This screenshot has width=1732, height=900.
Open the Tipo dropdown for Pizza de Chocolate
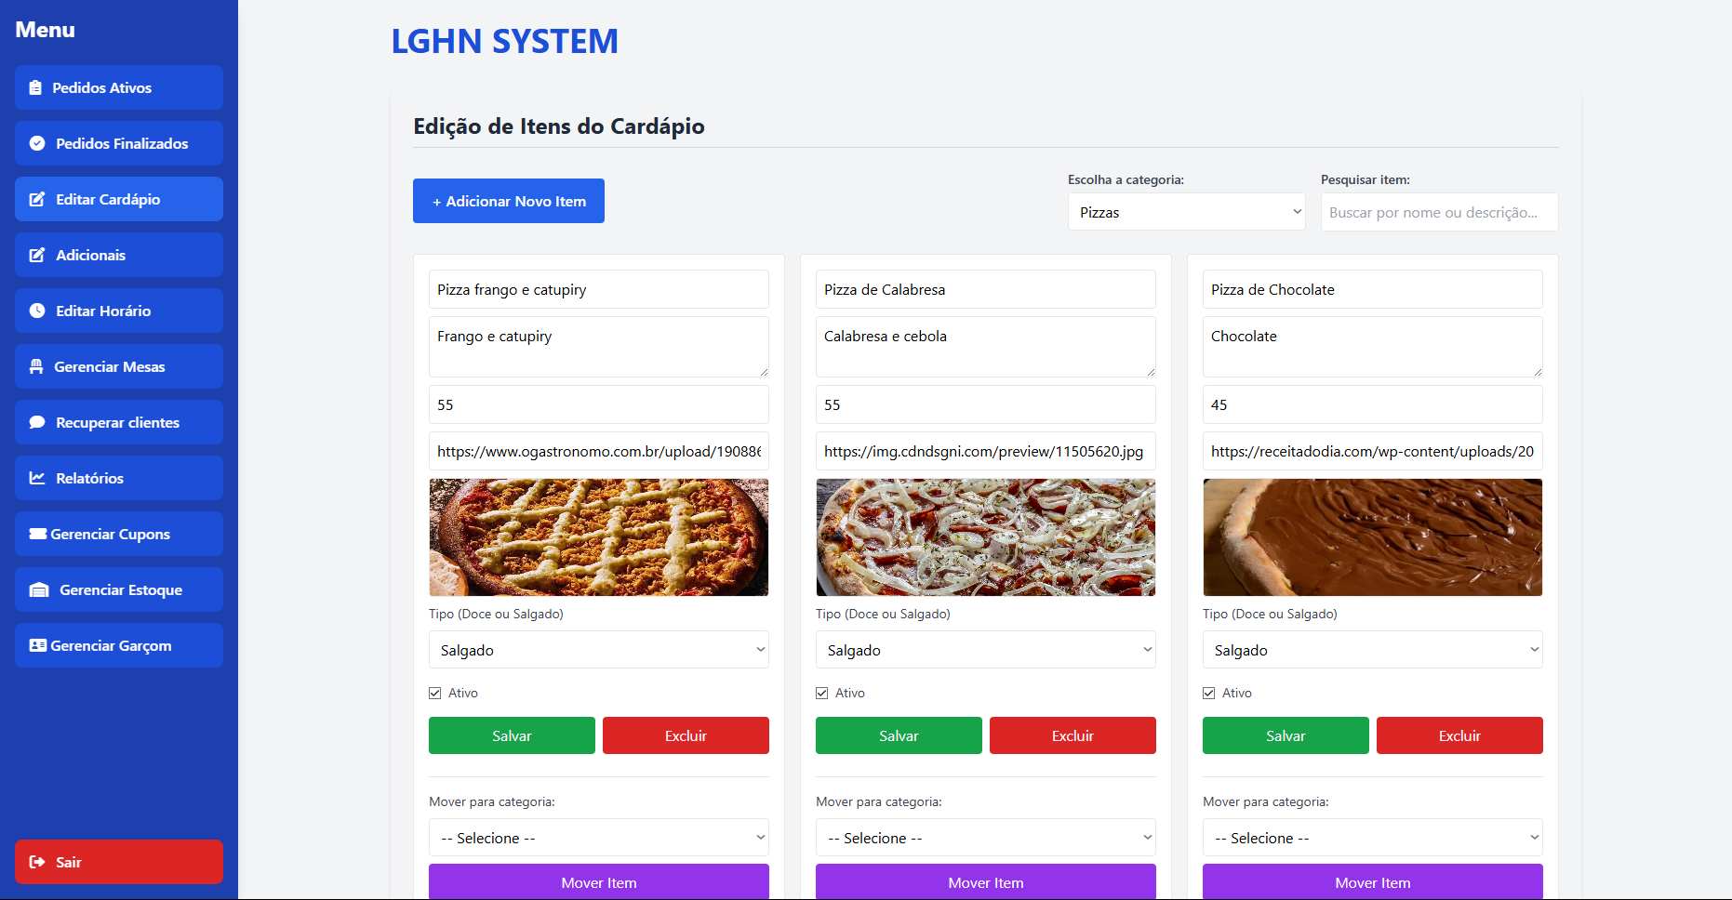click(x=1372, y=650)
